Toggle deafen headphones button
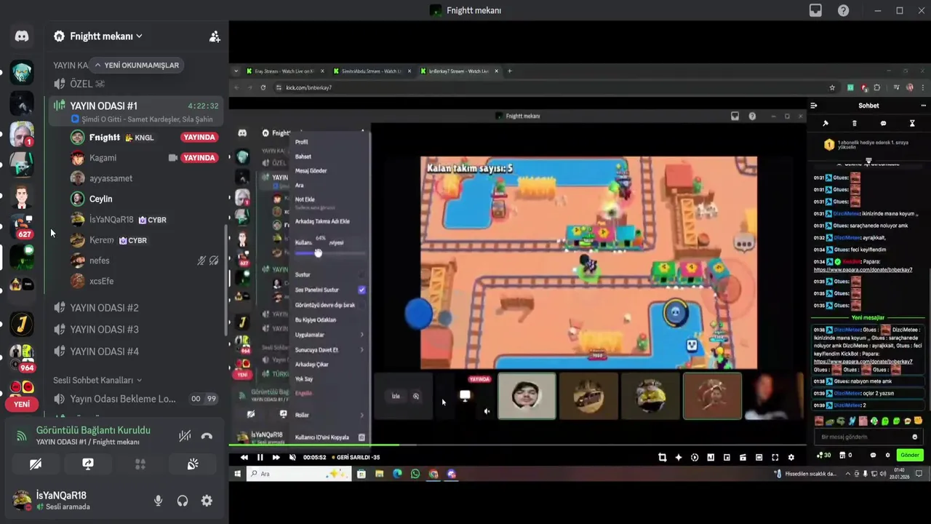This screenshot has width=931, height=524. (x=183, y=501)
